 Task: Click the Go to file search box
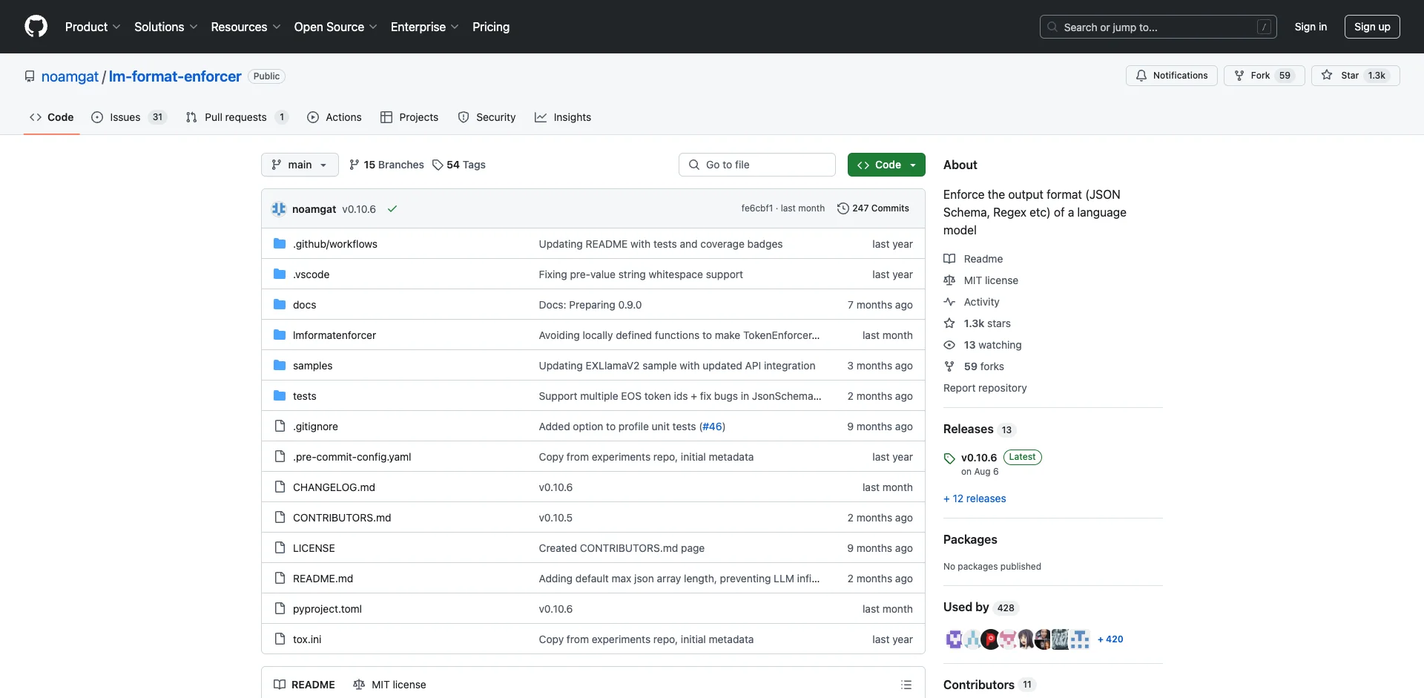(x=757, y=165)
